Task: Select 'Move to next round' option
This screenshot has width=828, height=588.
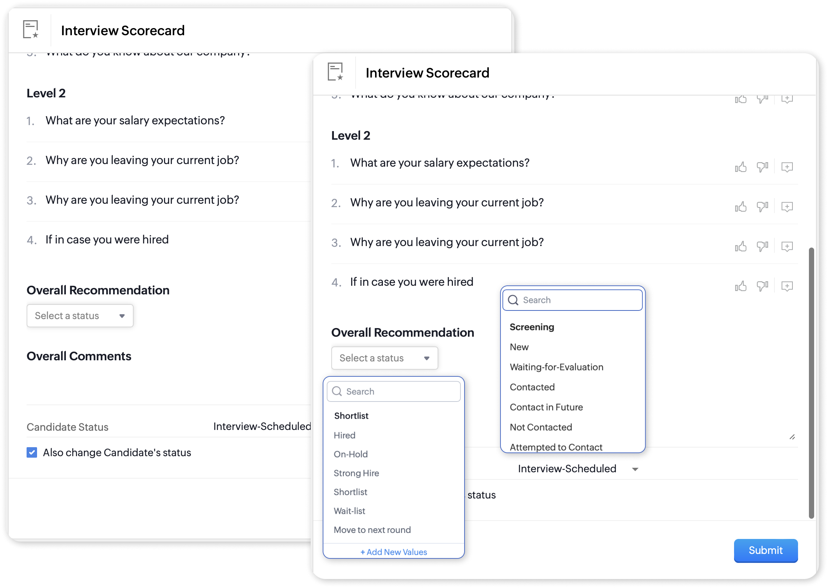Action: pyautogui.click(x=372, y=530)
